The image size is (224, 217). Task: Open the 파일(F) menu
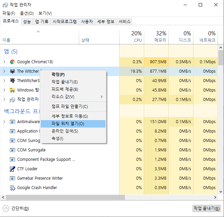9,13
